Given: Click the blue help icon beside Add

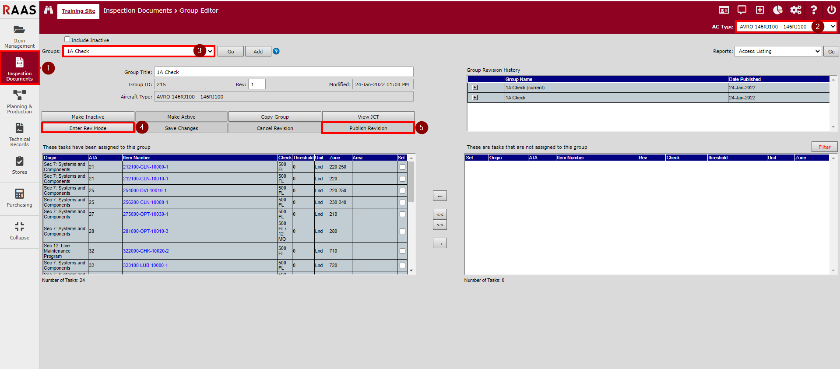Looking at the screenshot, I should pos(276,51).
